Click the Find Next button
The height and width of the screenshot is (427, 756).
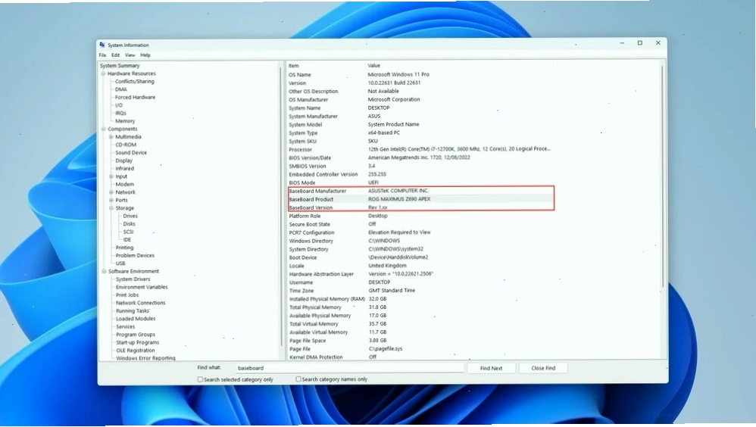pos(491,368)
